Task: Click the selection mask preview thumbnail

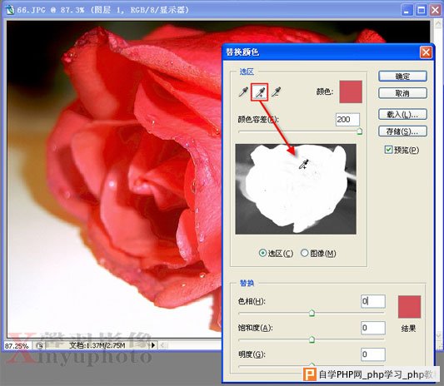Action: pos(296,189)
